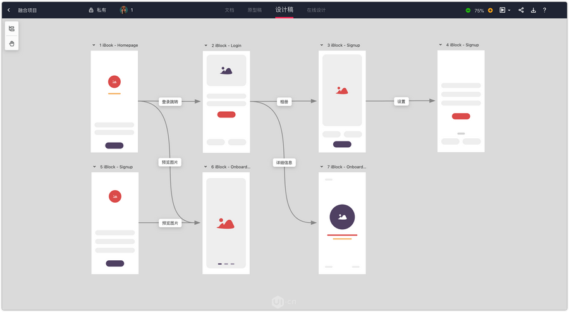Collapse the 2 iBlock - Login artboard
Image resolution: width=569 pixels, height=312 pixels.
click(x=205, y=45)
